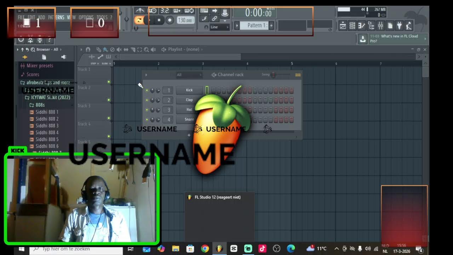Select the playlist Zoom magnifier tool

pos(146,50)
